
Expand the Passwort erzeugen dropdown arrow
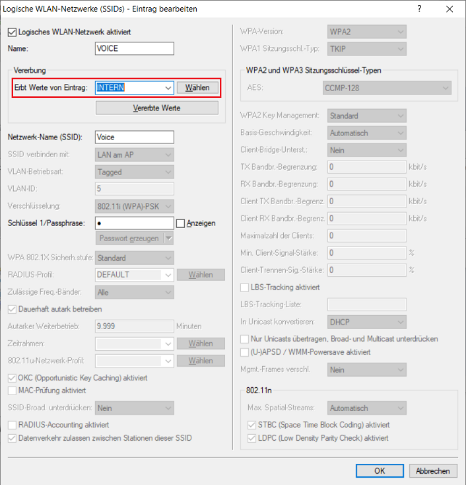point(168,238)
